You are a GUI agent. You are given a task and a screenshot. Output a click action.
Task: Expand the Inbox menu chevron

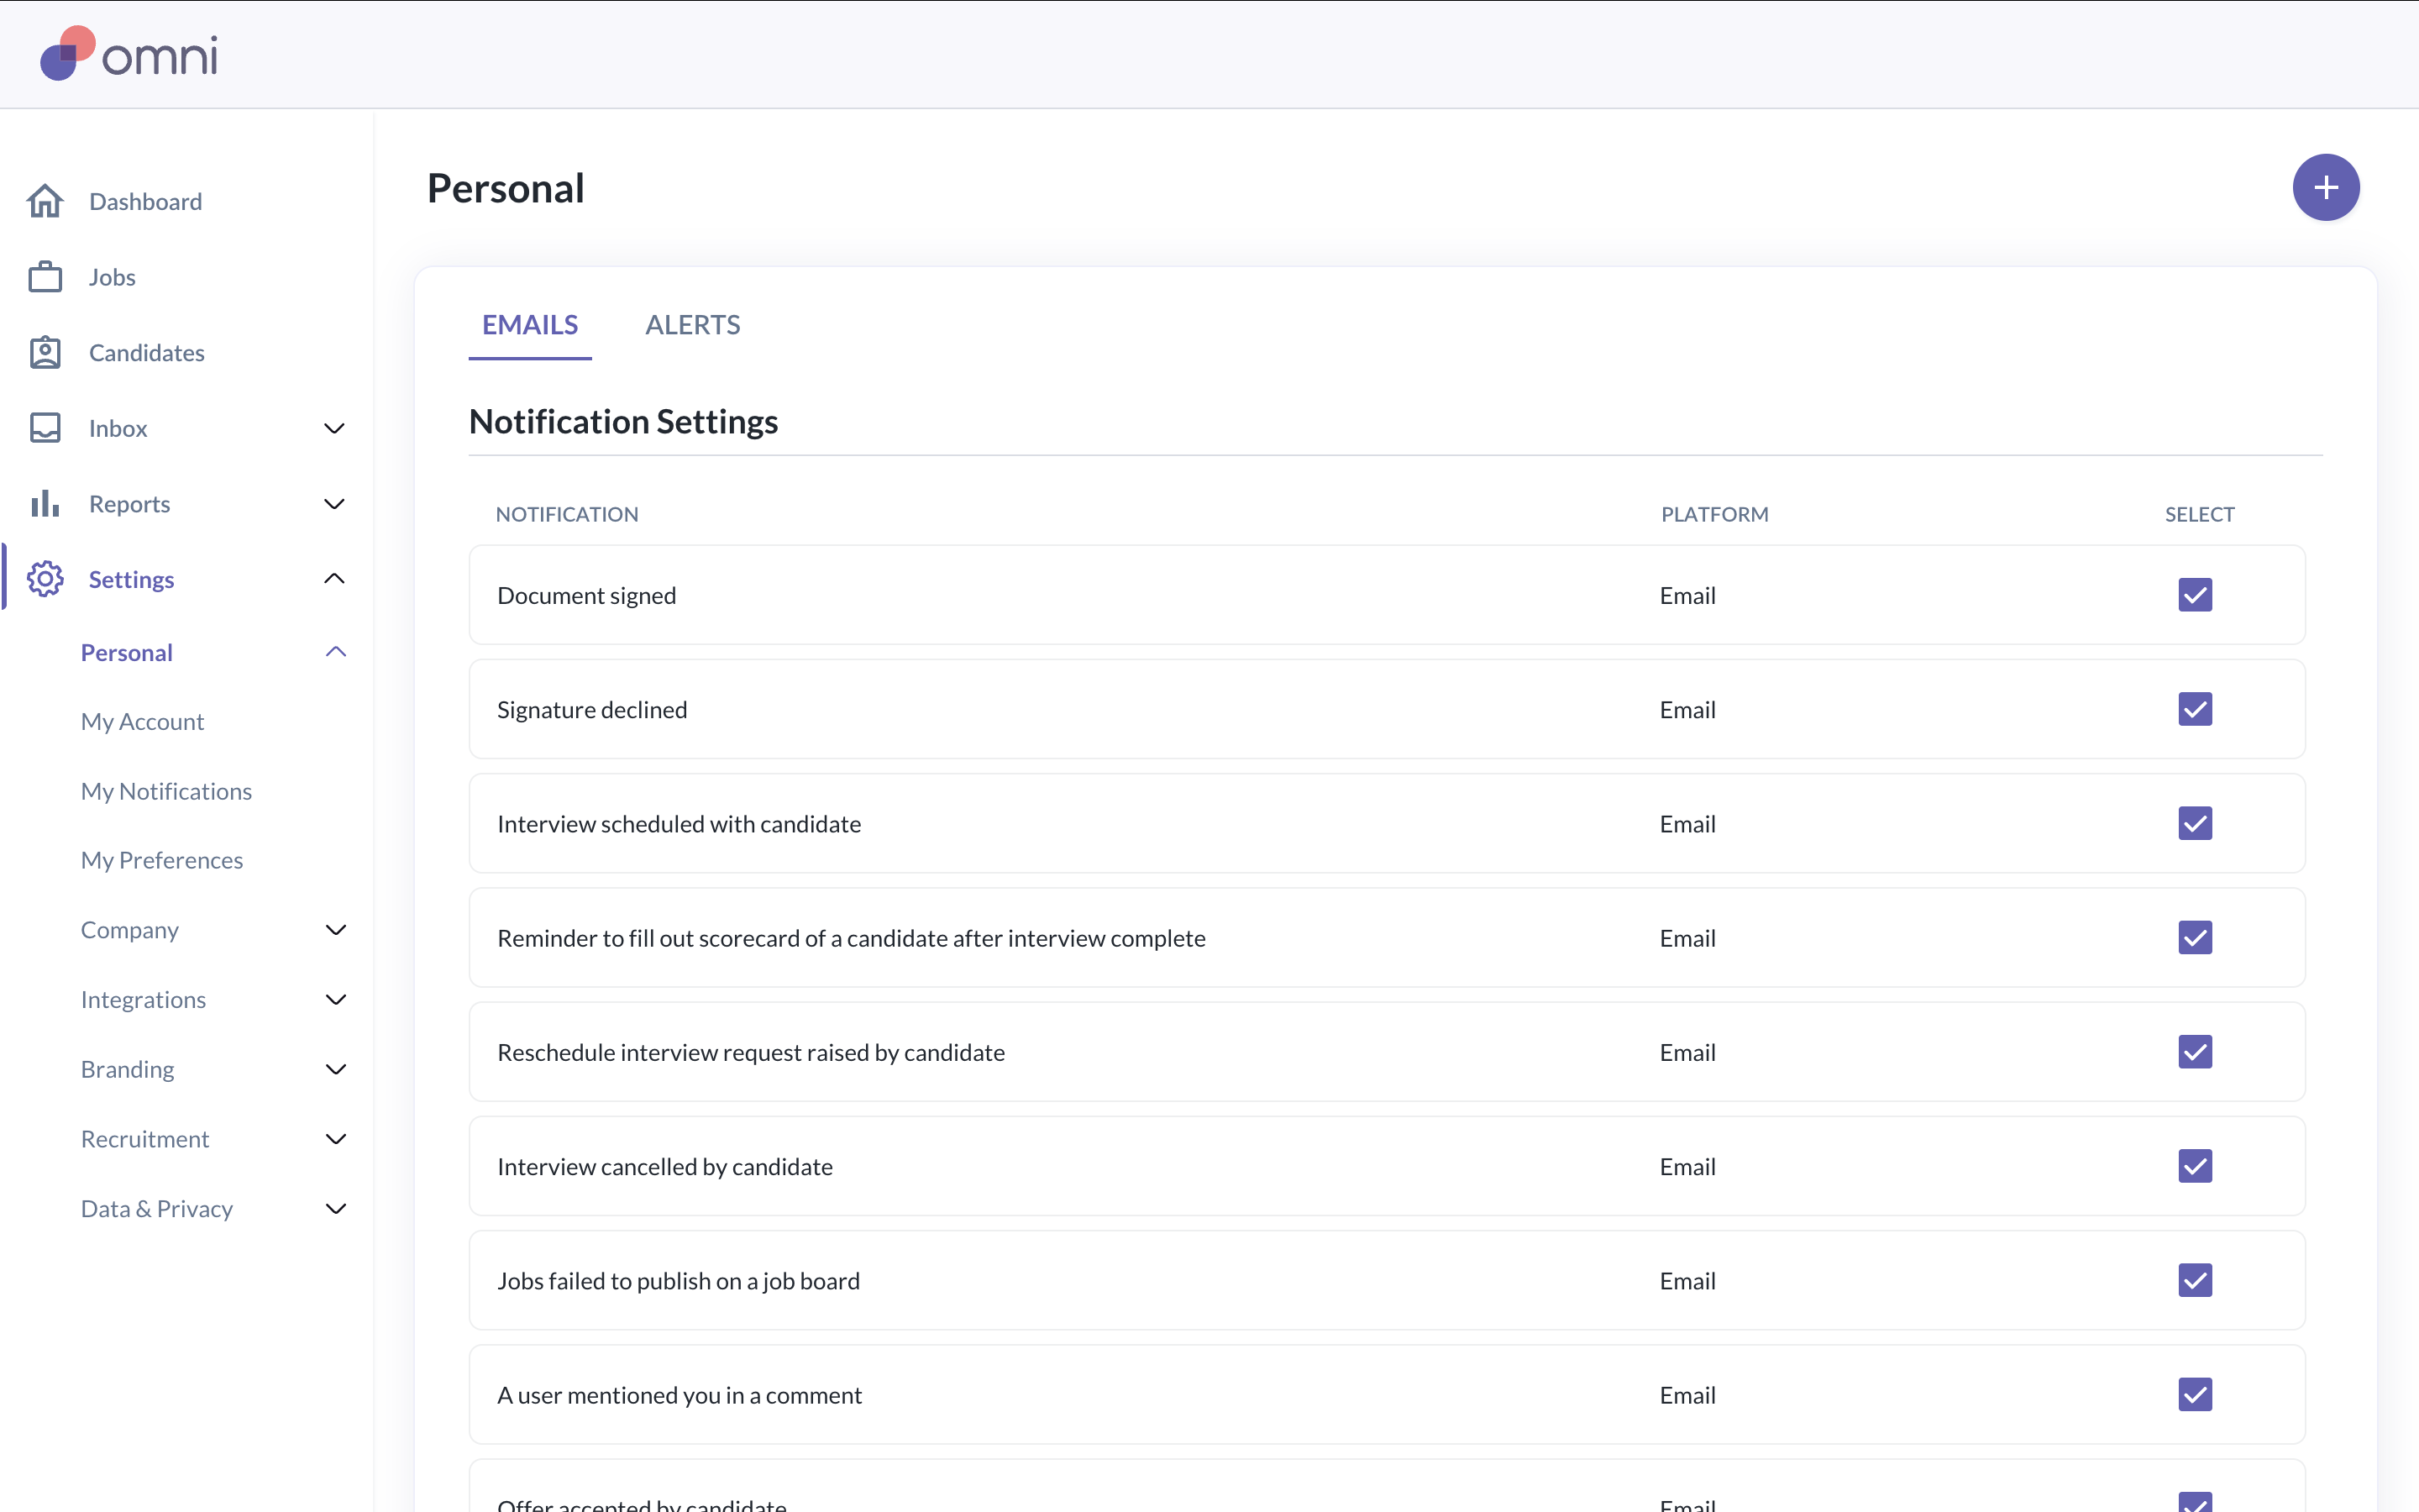[335, 428]
